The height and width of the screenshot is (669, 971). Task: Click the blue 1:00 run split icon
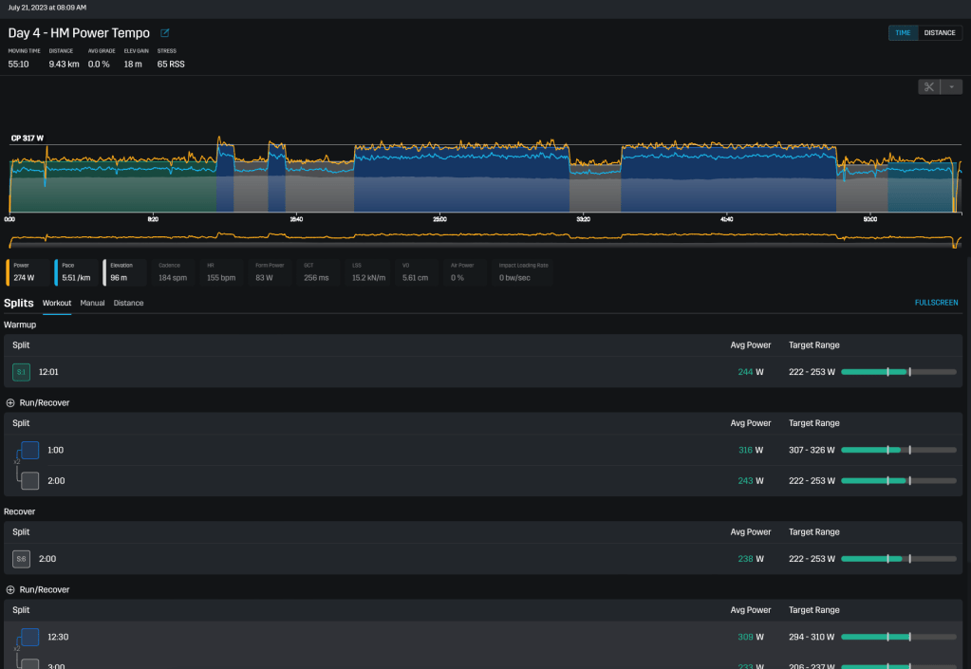pos(30,450)
